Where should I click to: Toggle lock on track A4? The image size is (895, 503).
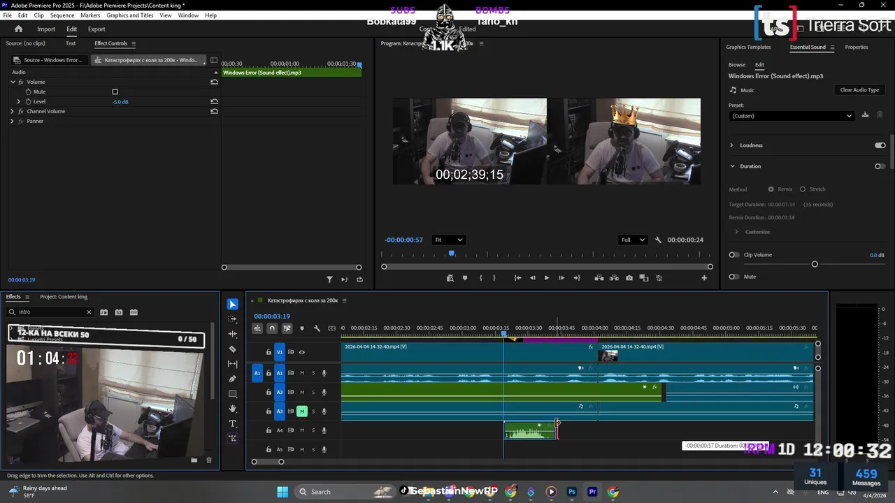point(268,430)
